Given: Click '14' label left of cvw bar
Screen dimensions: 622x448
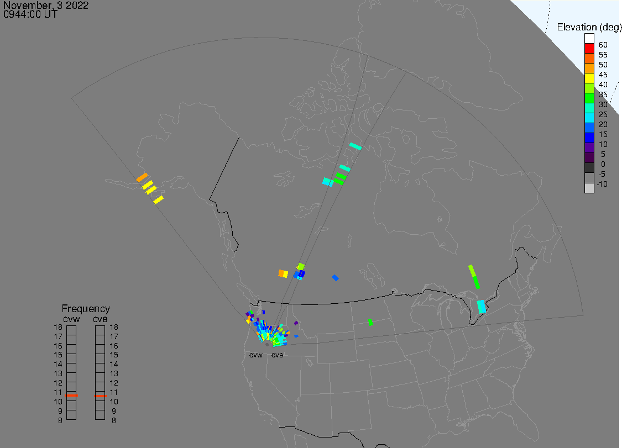Looking at the screenshot, I should click(x=58, y=364).
